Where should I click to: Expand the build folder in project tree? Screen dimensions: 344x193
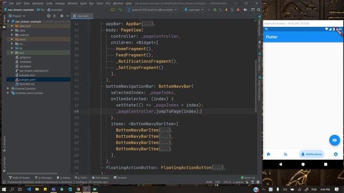coord(12,39)
